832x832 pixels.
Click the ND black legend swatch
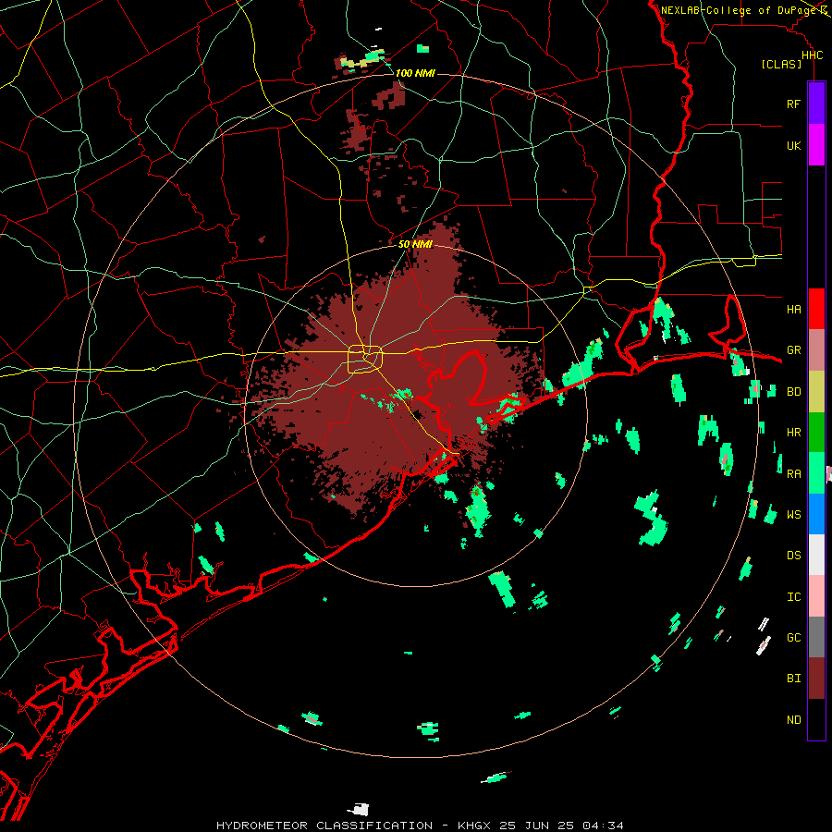point(816,719)
